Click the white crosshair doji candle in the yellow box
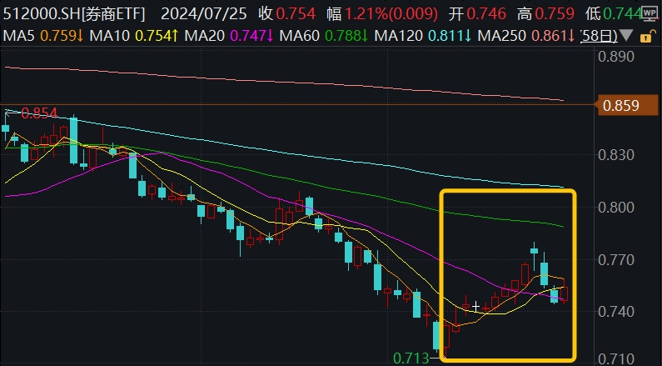Viewport: 662px width, 366px height. [475, 307]
